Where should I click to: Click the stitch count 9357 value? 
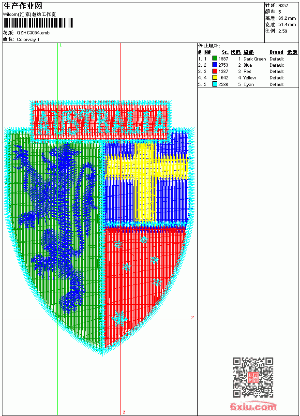coord(283,6)
